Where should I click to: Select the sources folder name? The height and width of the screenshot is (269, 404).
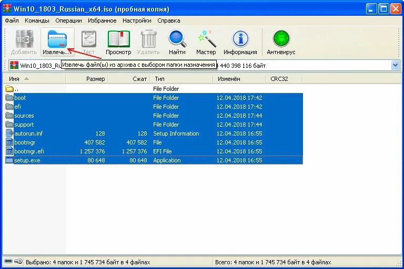24,116
